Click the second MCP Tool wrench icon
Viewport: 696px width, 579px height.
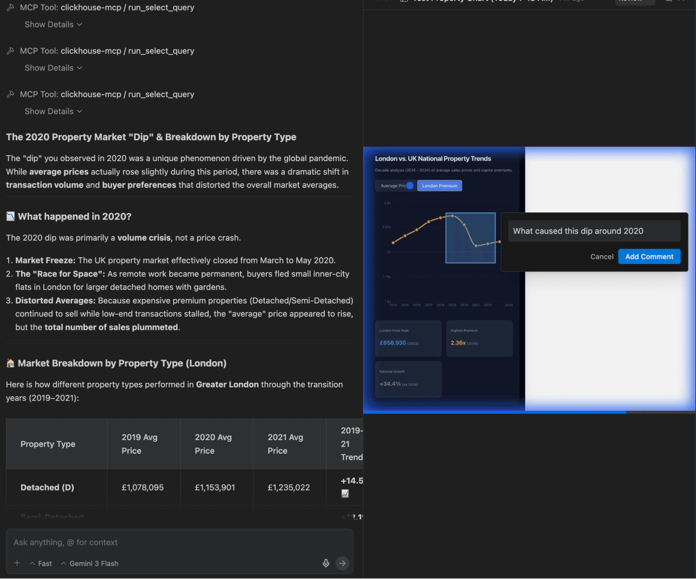coord(10,51)
